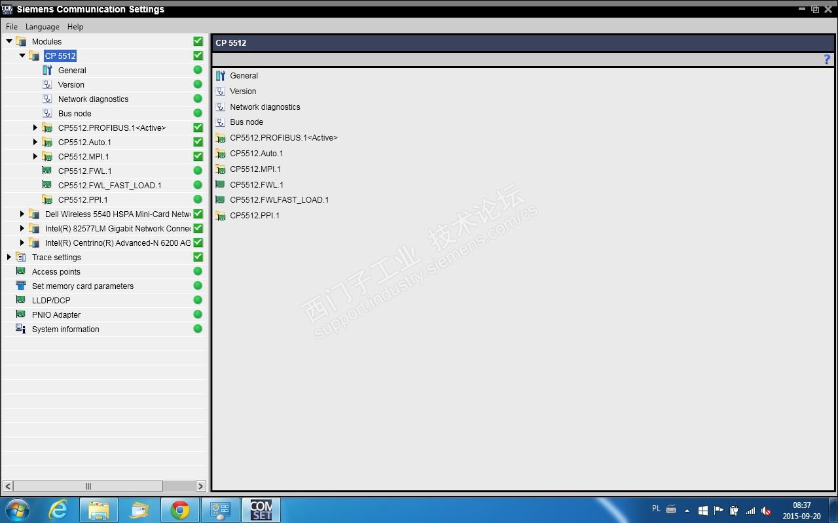Click the Access points icon

point(21,271)
